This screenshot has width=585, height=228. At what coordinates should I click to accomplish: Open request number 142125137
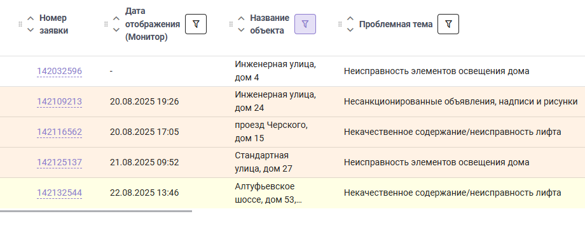click(59, 163)
